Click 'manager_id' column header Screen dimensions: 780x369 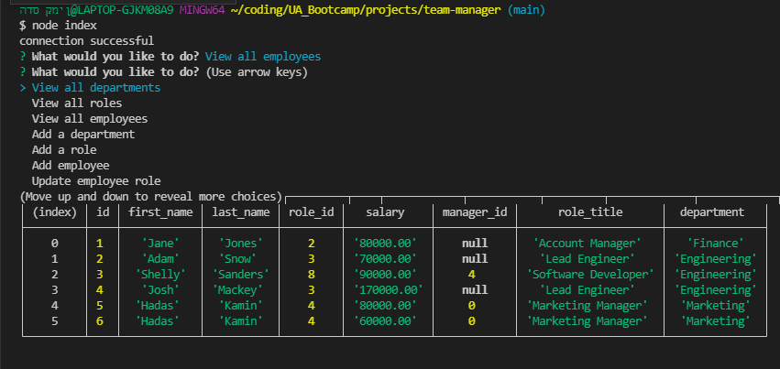[x=475, y=212]
